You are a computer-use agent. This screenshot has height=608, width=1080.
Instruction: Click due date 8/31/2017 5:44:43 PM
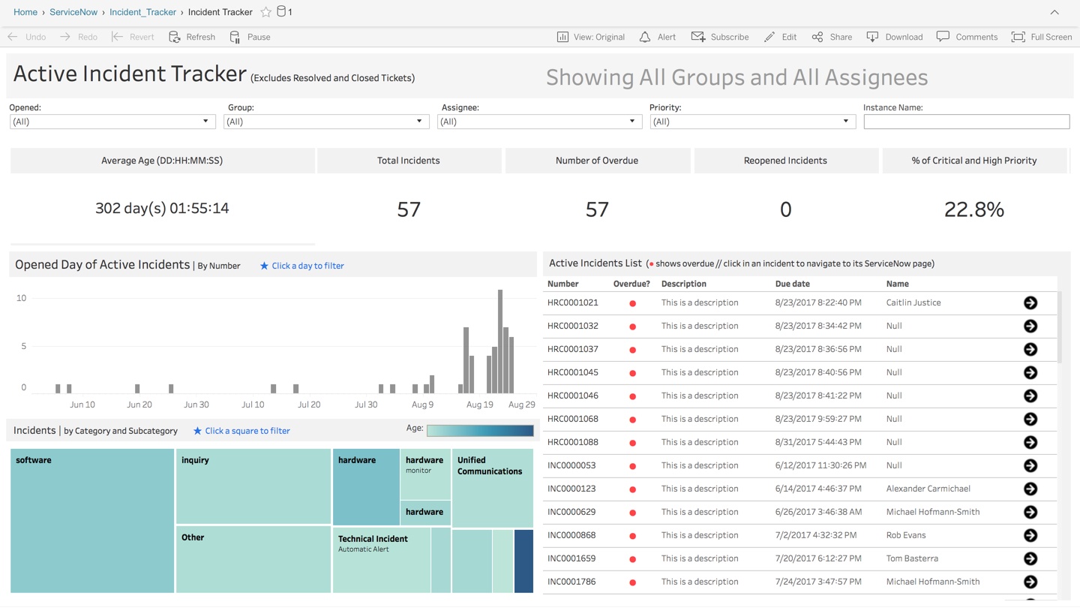click(x=817, y=442)
